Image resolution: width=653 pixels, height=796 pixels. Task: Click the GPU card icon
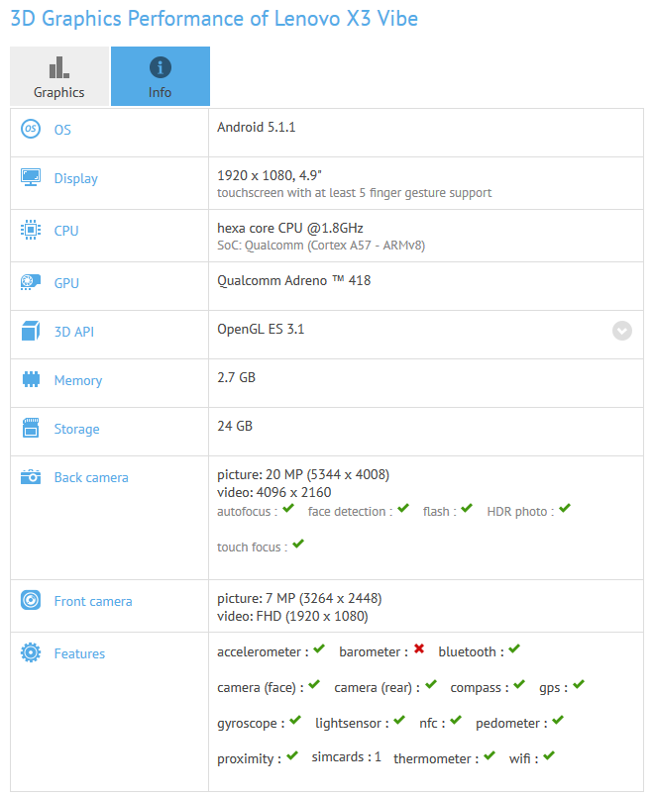pyautogui.click(x=31, y=282)
